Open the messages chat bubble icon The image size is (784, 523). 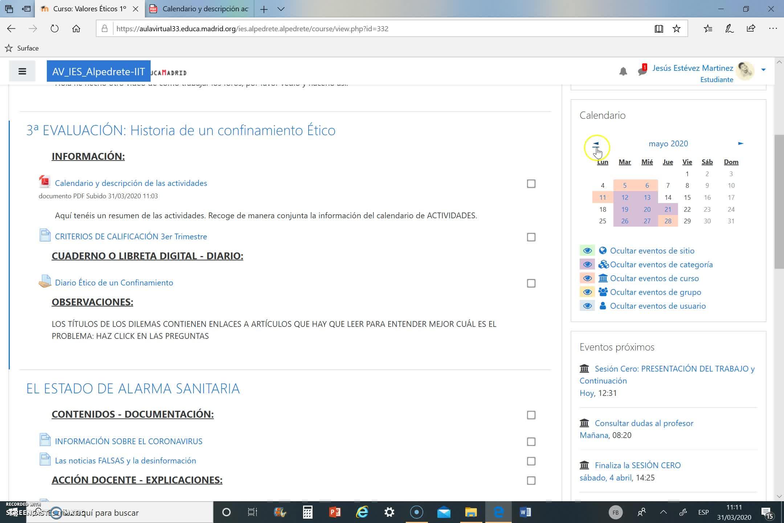(642, 70)
